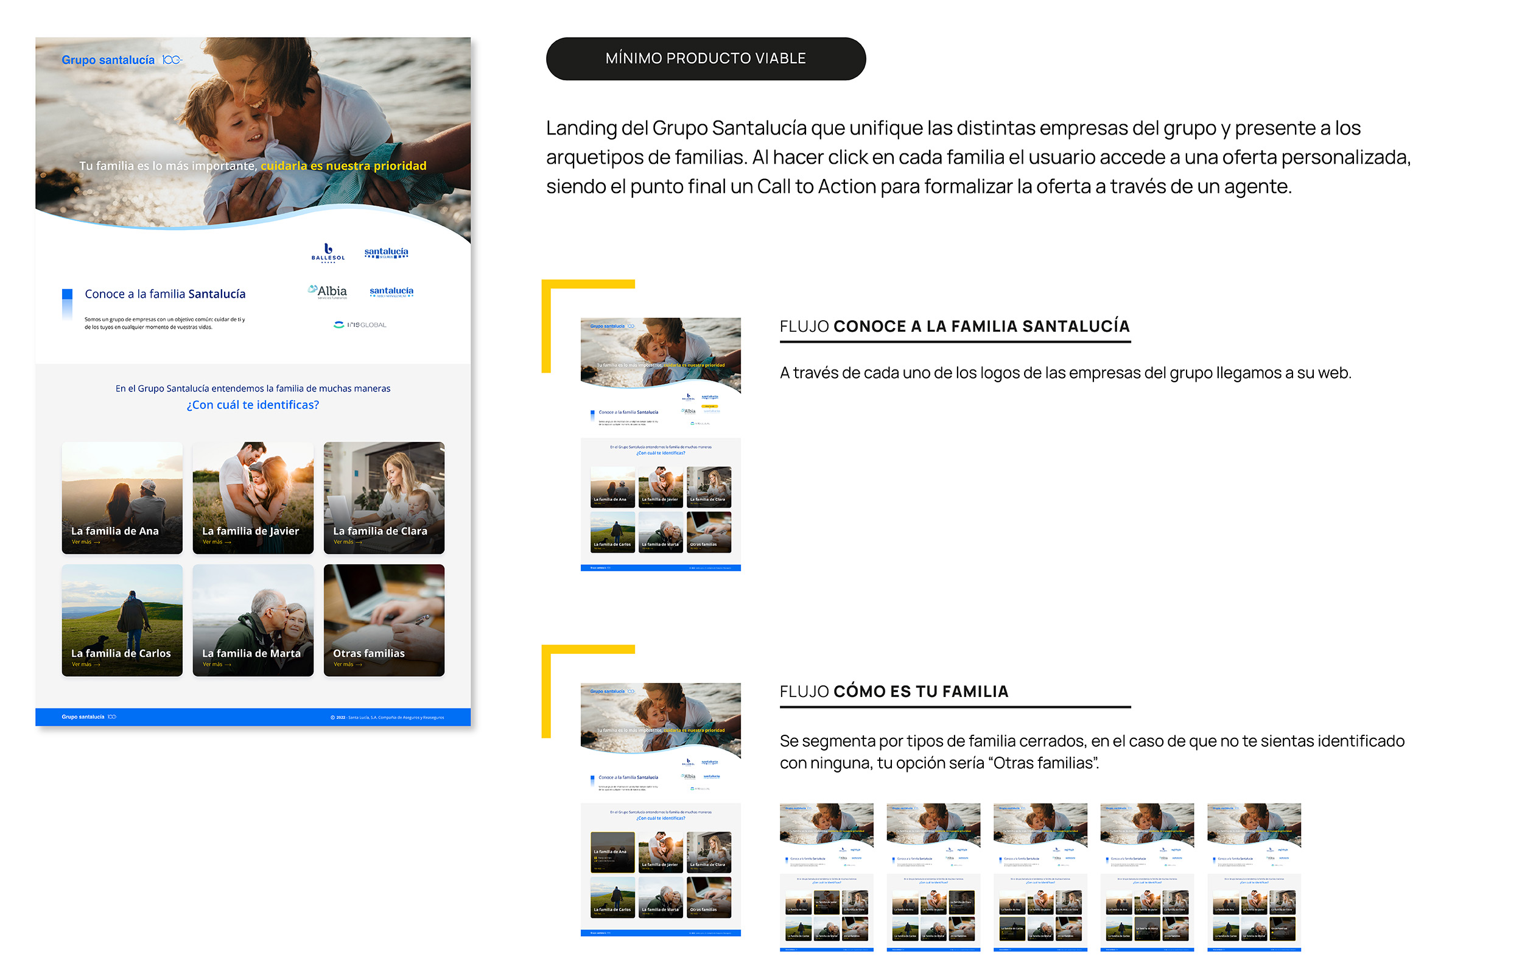This screenshot has width=1522, height=977.
Task: Open the La familia de Marta card
Action: point(253,620)
